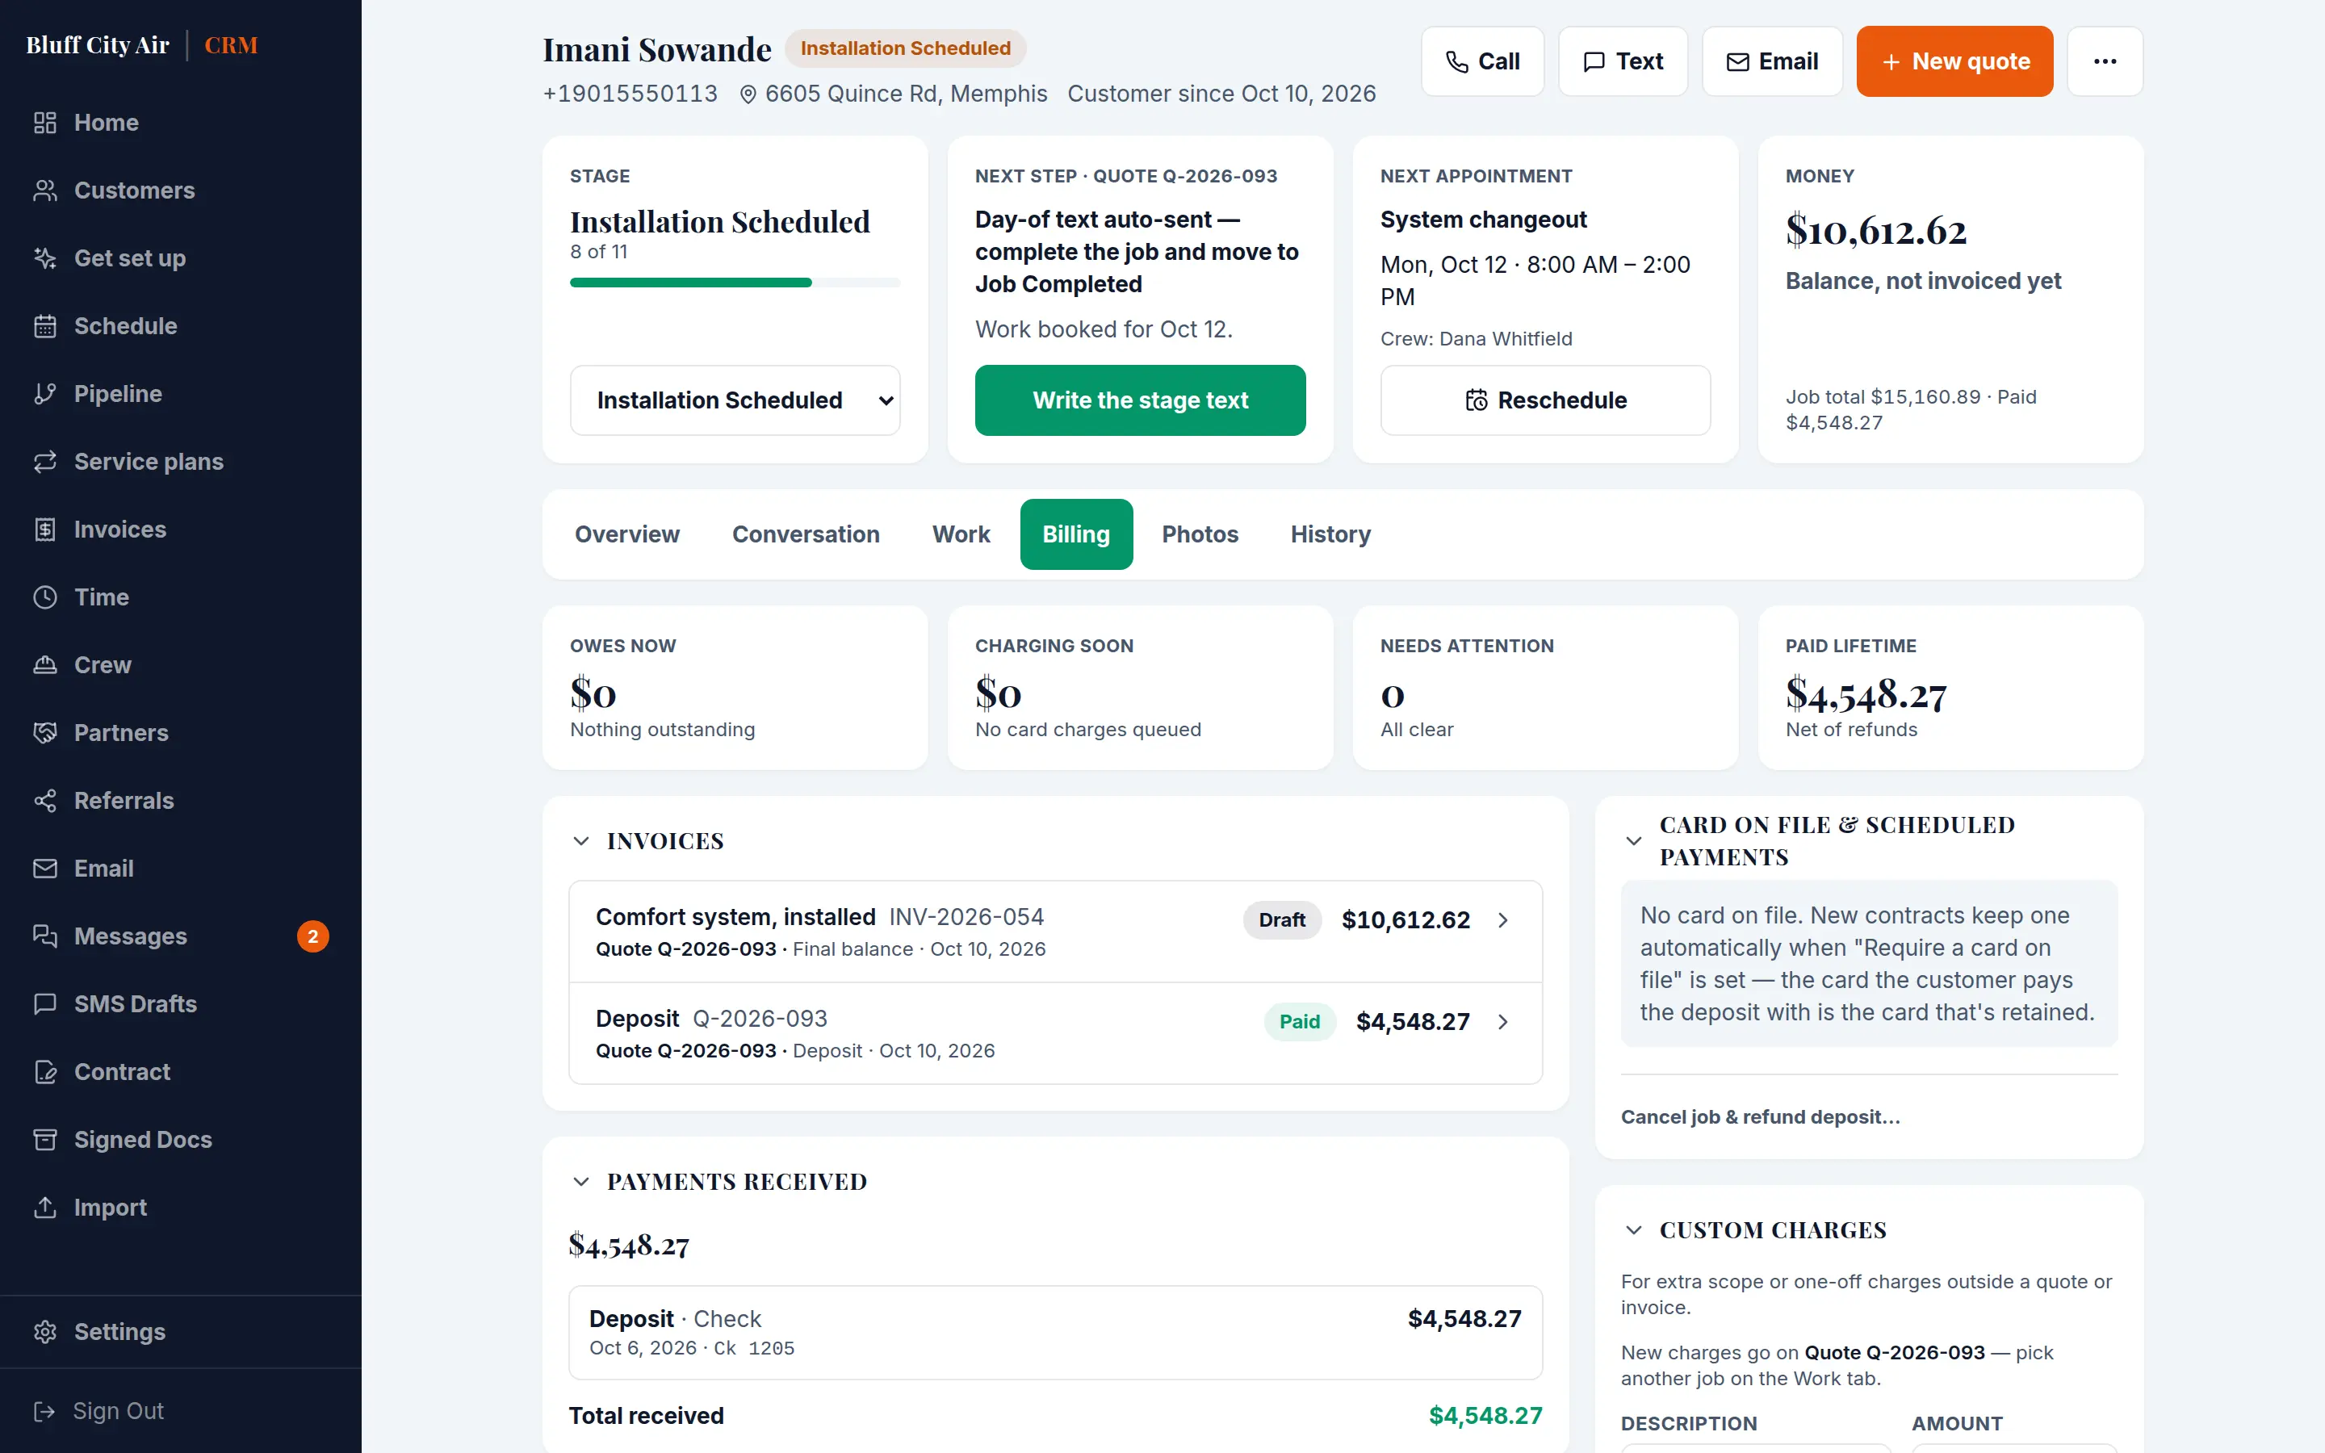The image size is (2325, 1453).
Task: Open Invoices from the sidebar
Action: 181,530
